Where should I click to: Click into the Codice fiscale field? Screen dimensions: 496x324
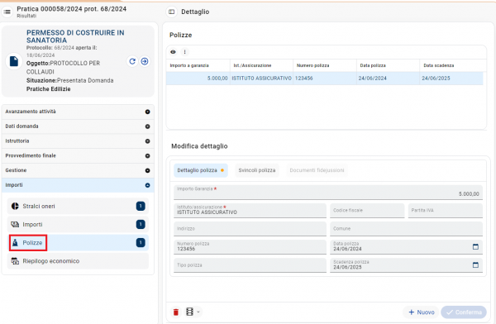coord(367,211)
